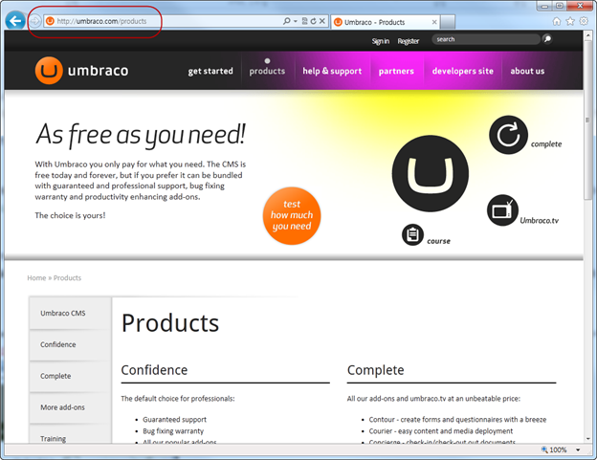Select Complete in the sidebar

coord(70,376)
